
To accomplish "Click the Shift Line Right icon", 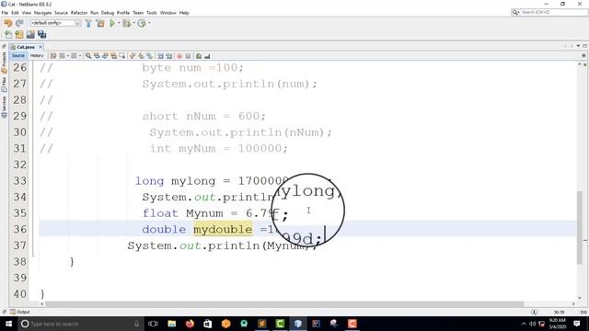I will 168,56.
